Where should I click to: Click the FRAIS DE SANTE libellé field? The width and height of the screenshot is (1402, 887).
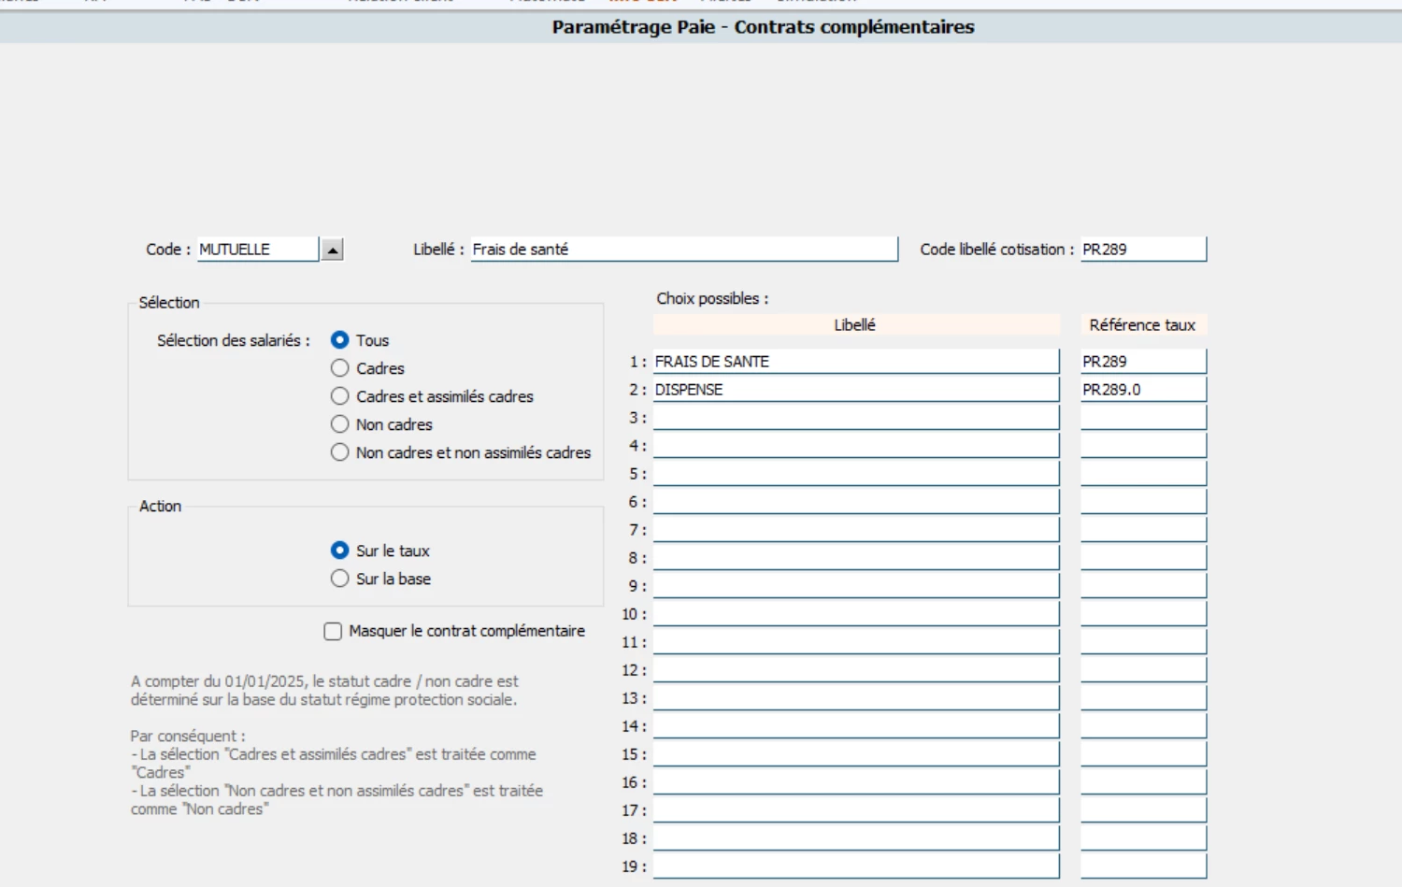click(x=855, y=362)
